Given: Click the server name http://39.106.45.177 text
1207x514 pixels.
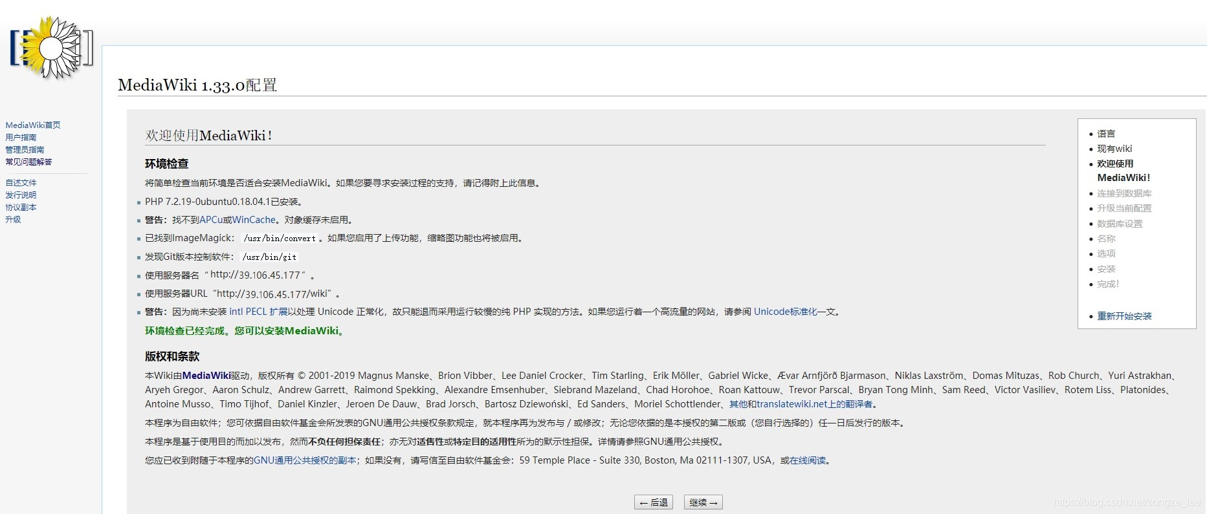Looking at the screenshot, I should [x=256, y=275].
